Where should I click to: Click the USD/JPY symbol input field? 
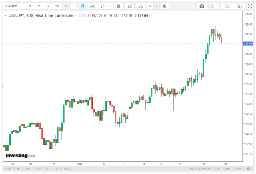tap(13, 6)
